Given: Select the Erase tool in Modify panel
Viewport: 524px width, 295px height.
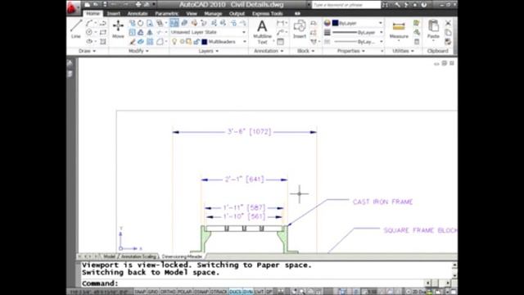Looking at the screenshot, I should tap(133, 42).
